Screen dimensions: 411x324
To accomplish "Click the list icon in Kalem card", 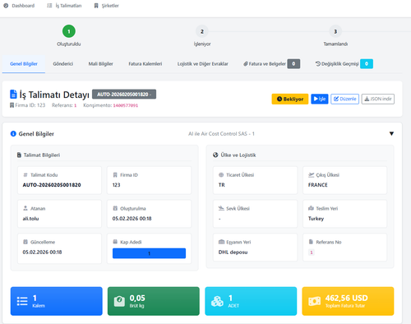I will 22,301.
